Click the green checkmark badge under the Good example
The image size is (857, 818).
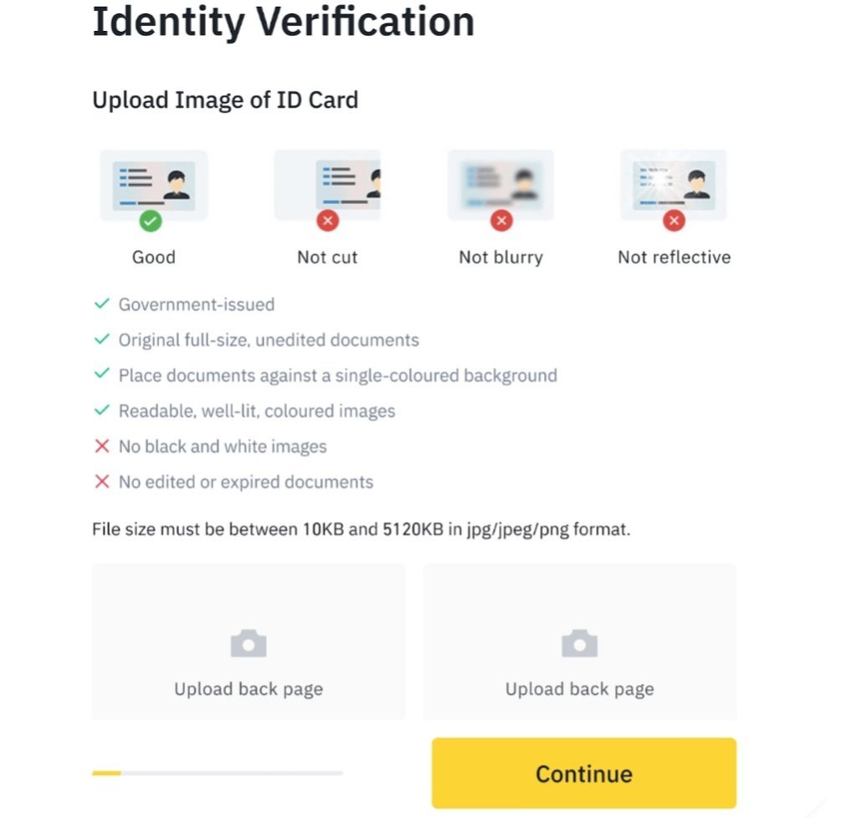click(x=151, y=221)
